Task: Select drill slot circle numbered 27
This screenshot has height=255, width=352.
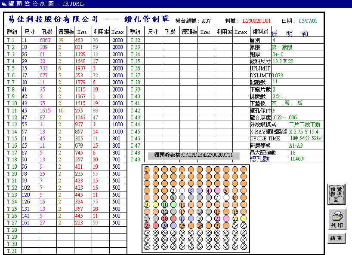Action: coord(217,226)
